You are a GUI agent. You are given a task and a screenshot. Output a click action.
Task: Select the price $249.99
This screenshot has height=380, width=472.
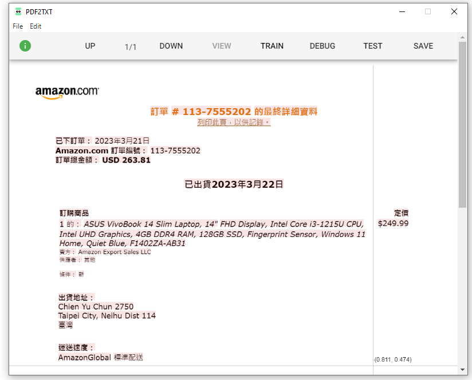pos(393,223)
